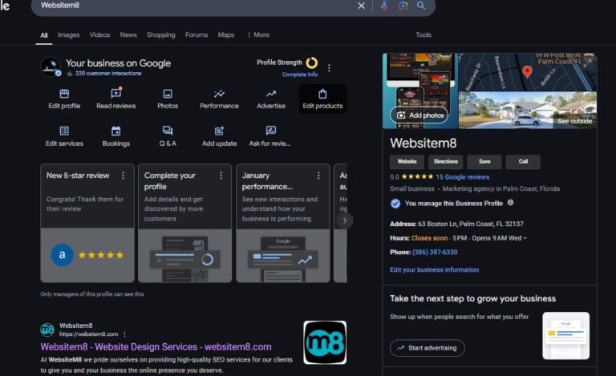Click the Add photos button
Viewport: 616px width, 376px height.
(419, 115)
